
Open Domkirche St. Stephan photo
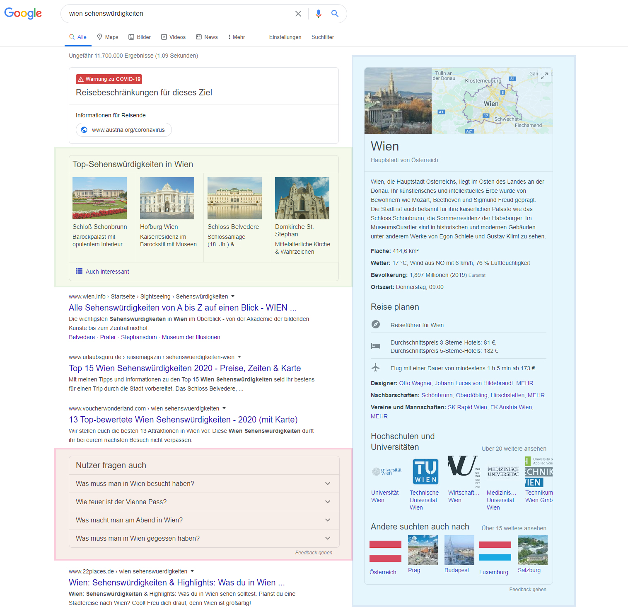pyautogui.click(x=302, y=198)
